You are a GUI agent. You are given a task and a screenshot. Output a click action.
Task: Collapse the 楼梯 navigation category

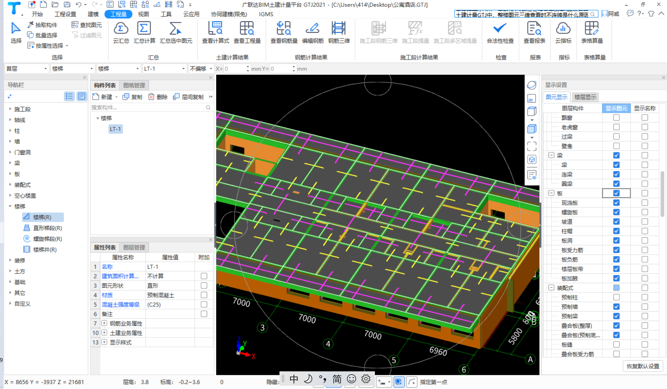10,206
